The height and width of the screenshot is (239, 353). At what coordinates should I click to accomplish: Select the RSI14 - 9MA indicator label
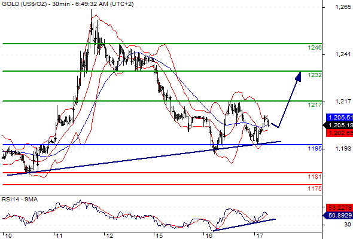coord(20,200)
